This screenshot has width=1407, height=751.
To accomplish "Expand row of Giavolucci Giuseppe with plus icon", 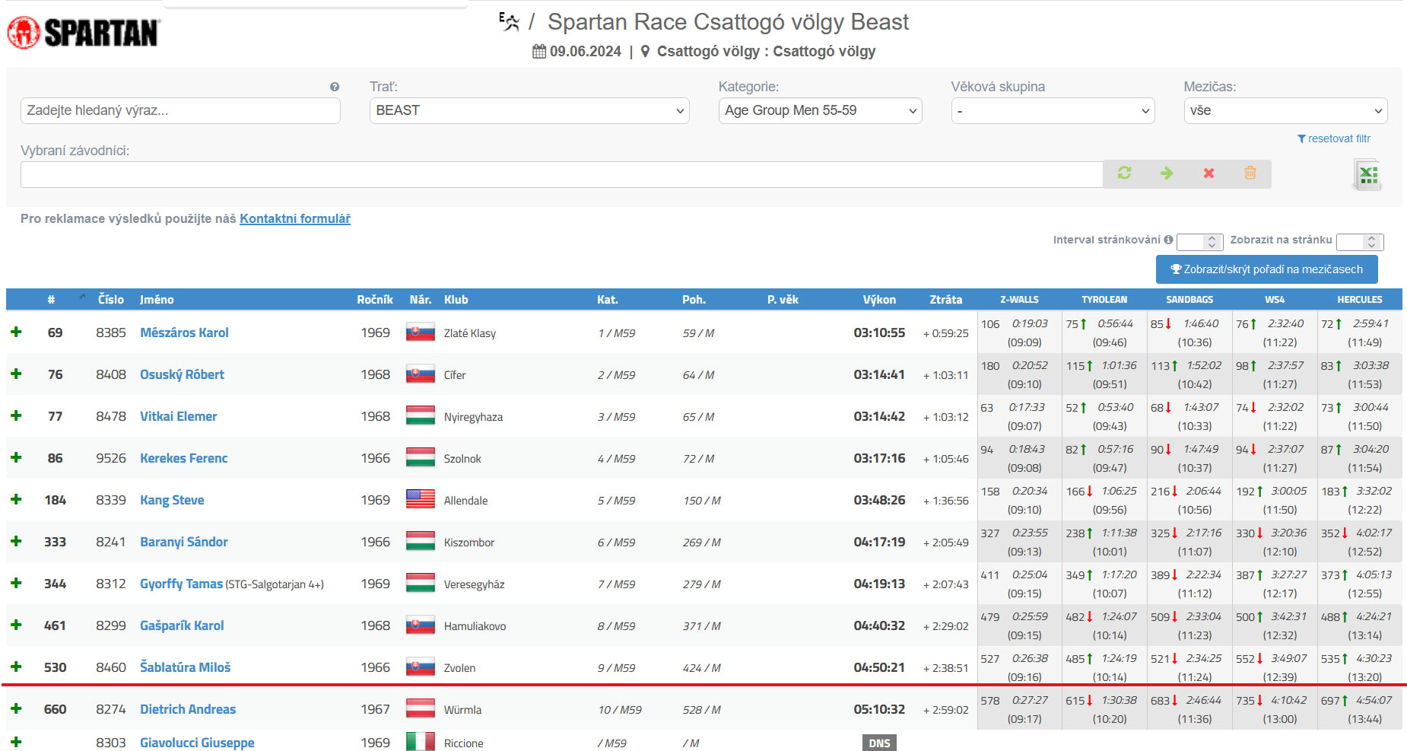I will 16,742.
